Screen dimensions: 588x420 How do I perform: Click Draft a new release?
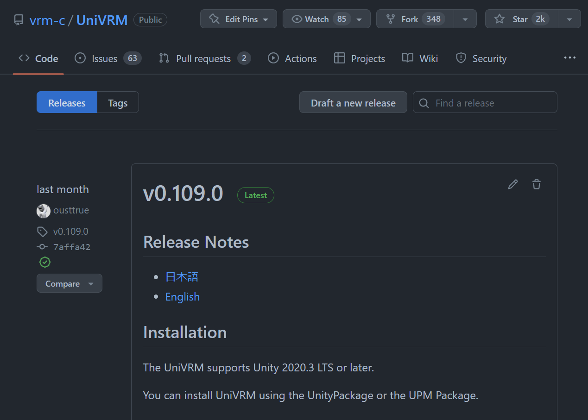(353, 102)
